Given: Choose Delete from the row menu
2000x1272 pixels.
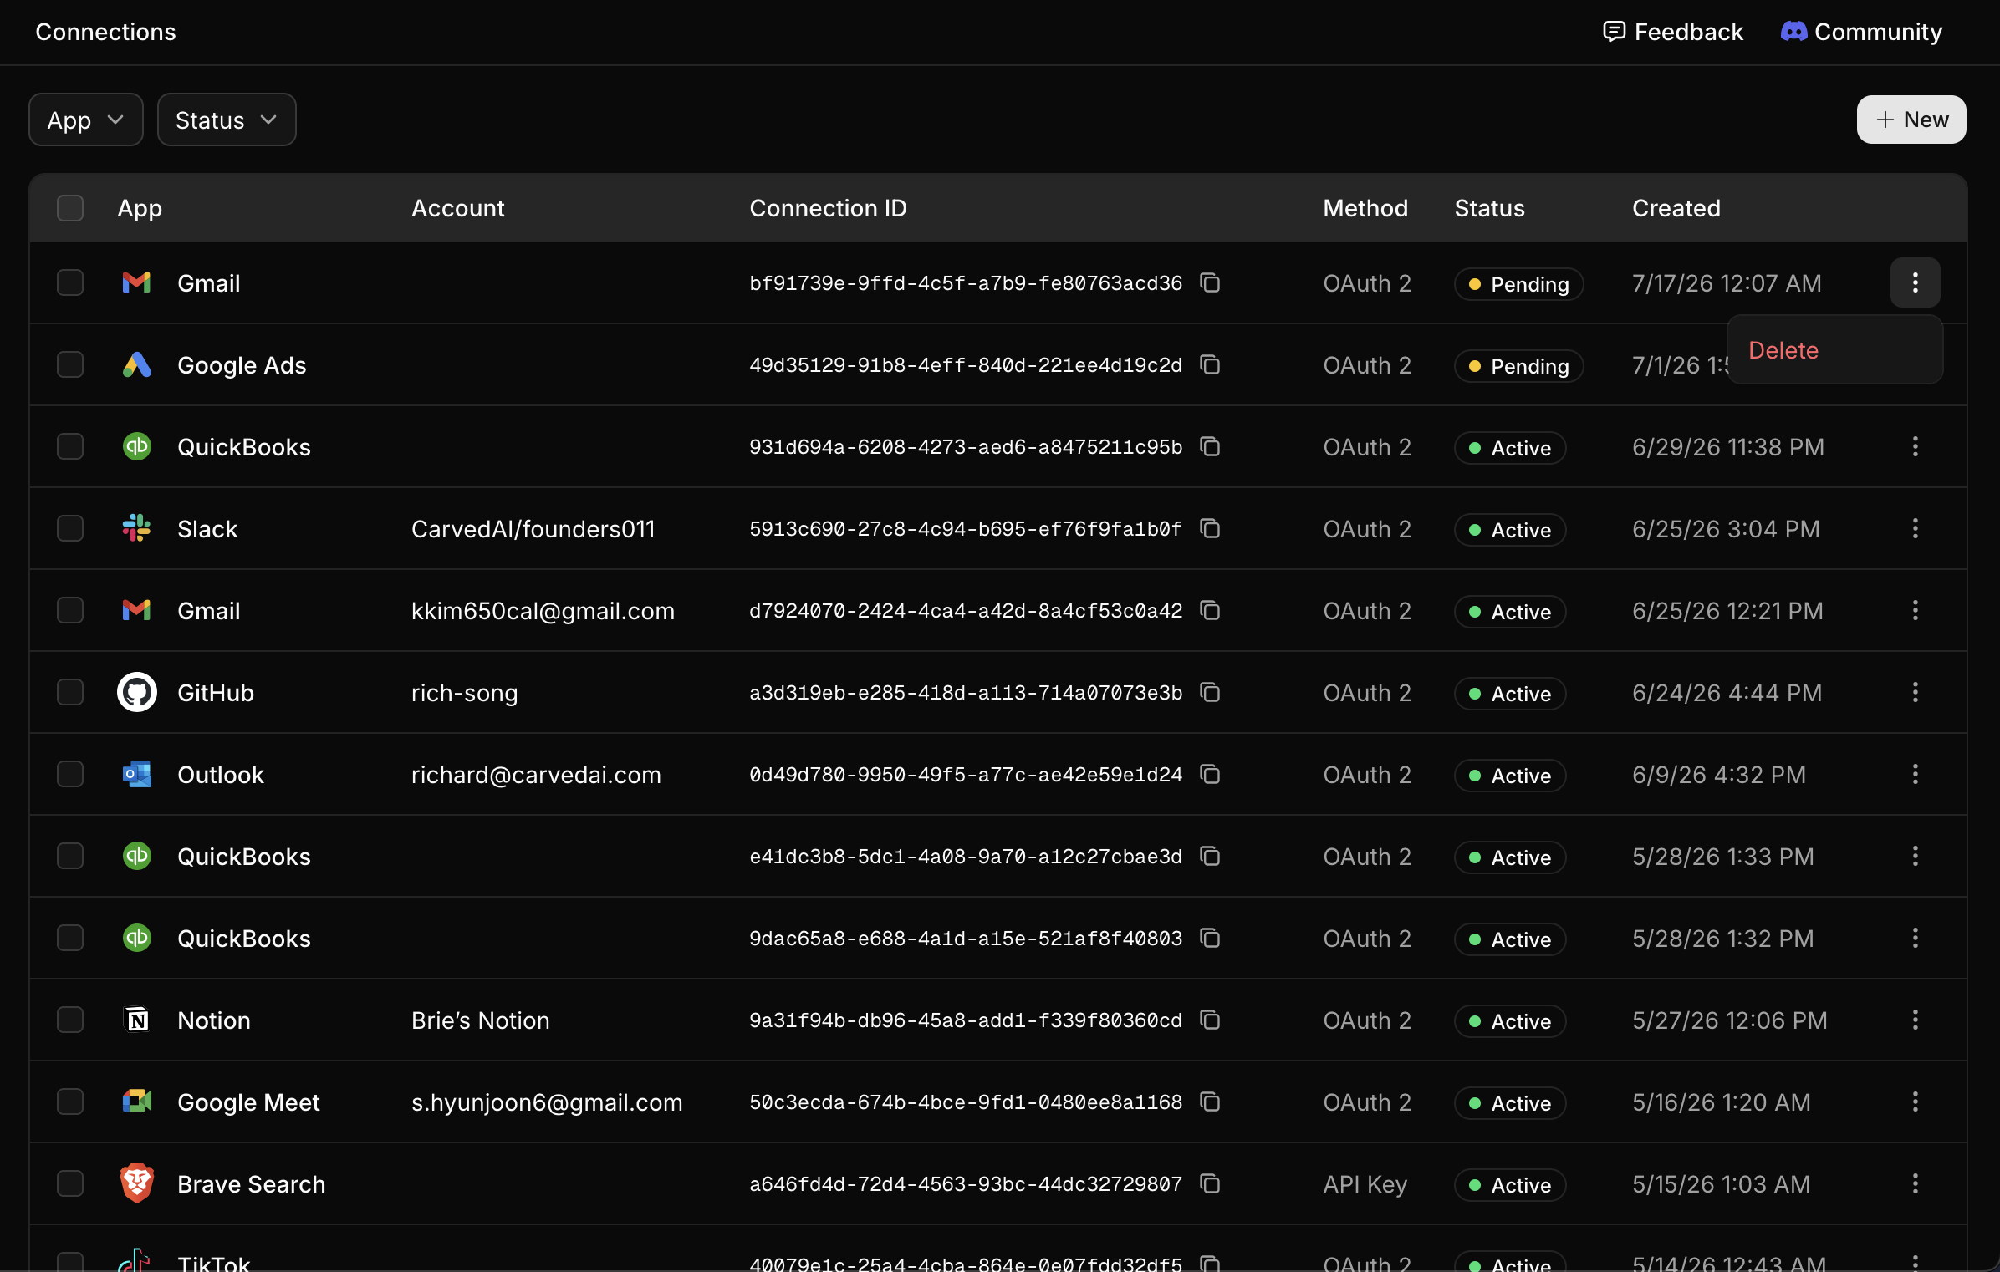Looking at the screenshot, I should pos(1834,350).
